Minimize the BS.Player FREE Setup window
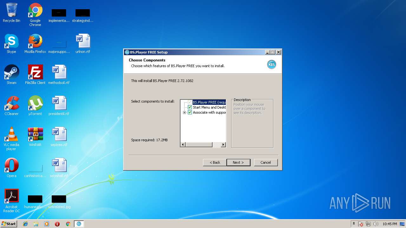This screenshot has width=406, height=228. point(267,52)
